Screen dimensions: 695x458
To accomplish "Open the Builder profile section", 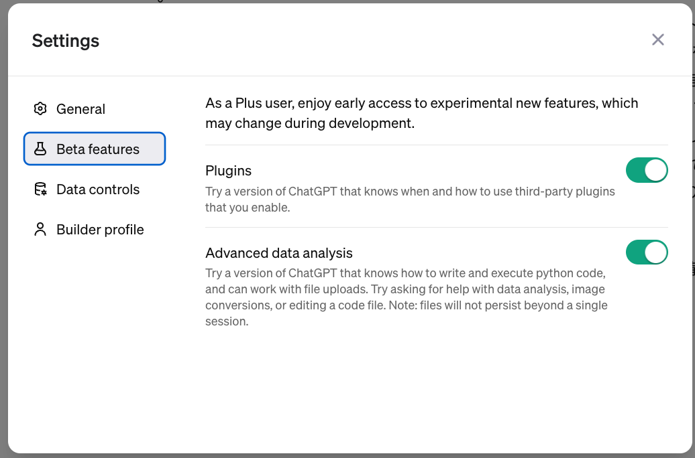I will 100,230.
